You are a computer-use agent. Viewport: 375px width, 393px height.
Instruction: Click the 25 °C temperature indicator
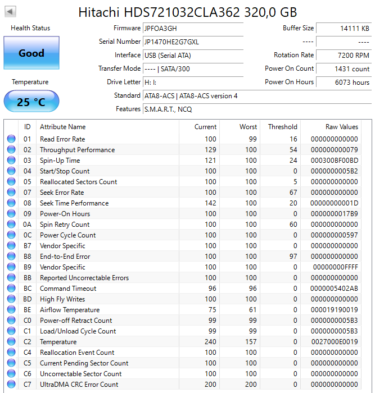coord(31,102)
